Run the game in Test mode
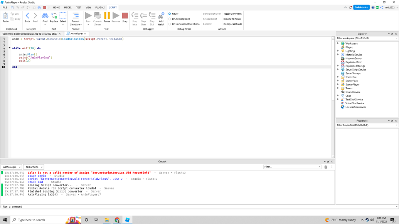This screenshot has width=399, height=224. (x=88, y=16)
